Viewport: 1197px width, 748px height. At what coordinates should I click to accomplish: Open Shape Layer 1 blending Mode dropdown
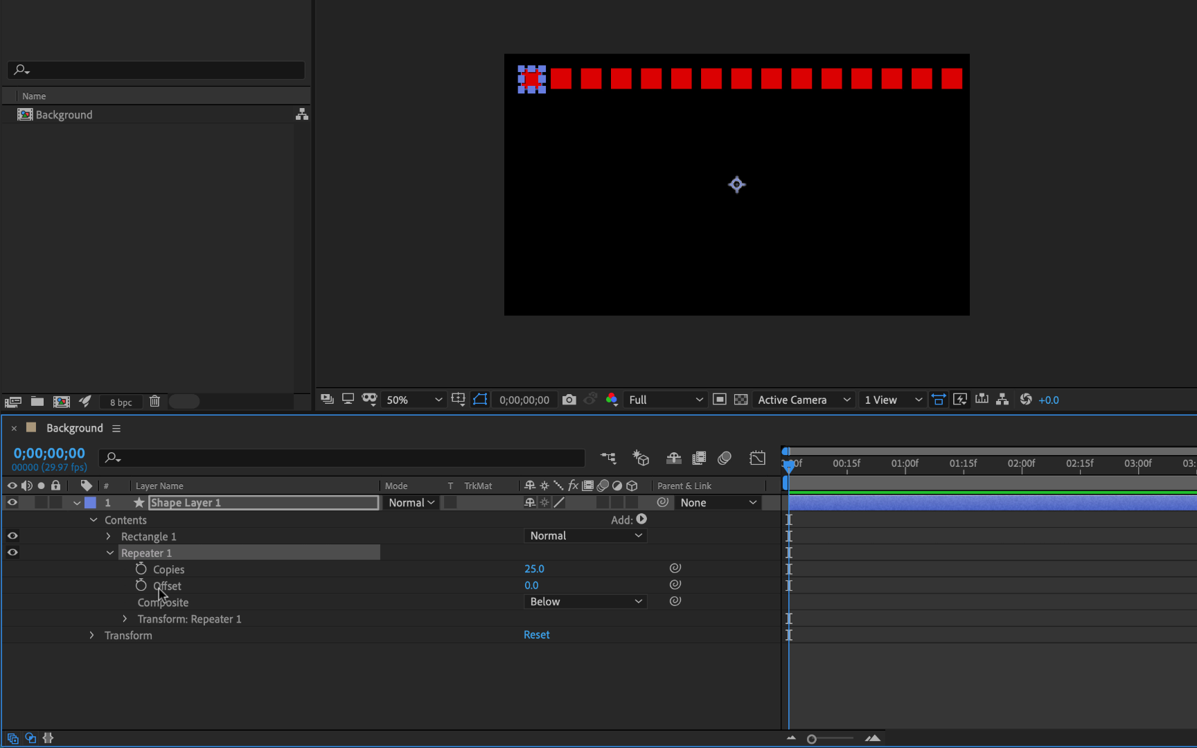411,503
